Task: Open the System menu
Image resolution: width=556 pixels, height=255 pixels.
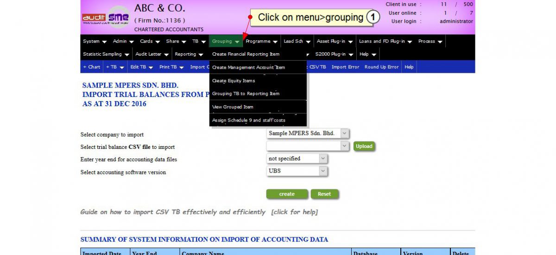Action: (x=95, y=41)
